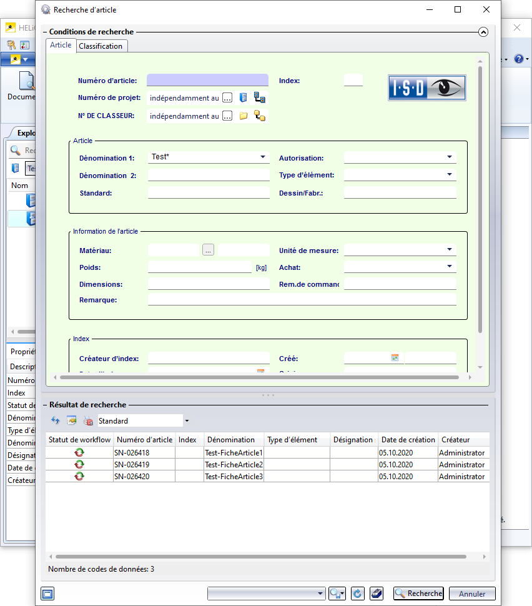Sort by Numéro d'article column header

[x=144, y=440]
